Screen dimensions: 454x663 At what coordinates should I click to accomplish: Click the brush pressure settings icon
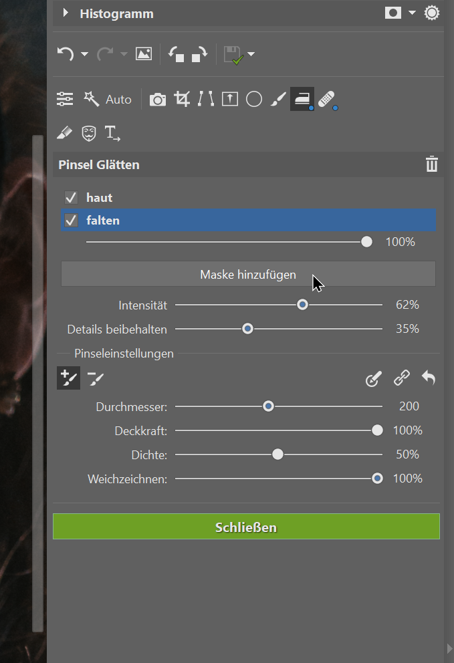click(374, 378)
